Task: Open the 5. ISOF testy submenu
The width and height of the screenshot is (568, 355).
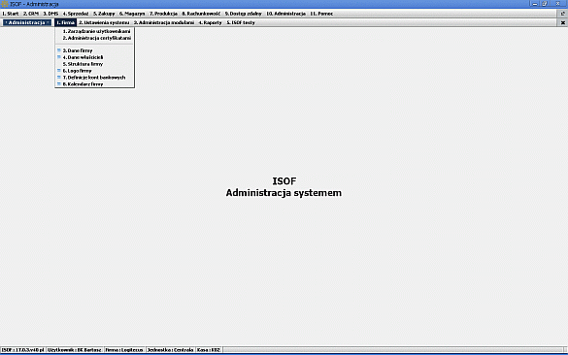Action: 241,22
